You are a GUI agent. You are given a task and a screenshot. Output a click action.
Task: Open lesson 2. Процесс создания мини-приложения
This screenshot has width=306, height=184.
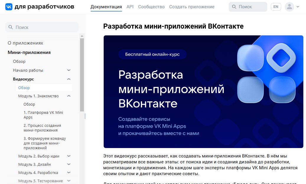pyautogui.click(x=42, y=128)
